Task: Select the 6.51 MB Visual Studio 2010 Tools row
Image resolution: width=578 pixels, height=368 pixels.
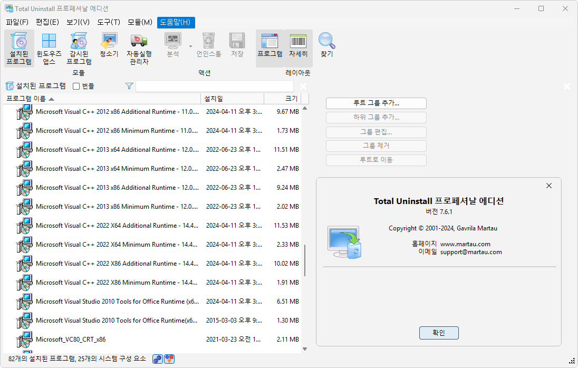Action: 152,302
